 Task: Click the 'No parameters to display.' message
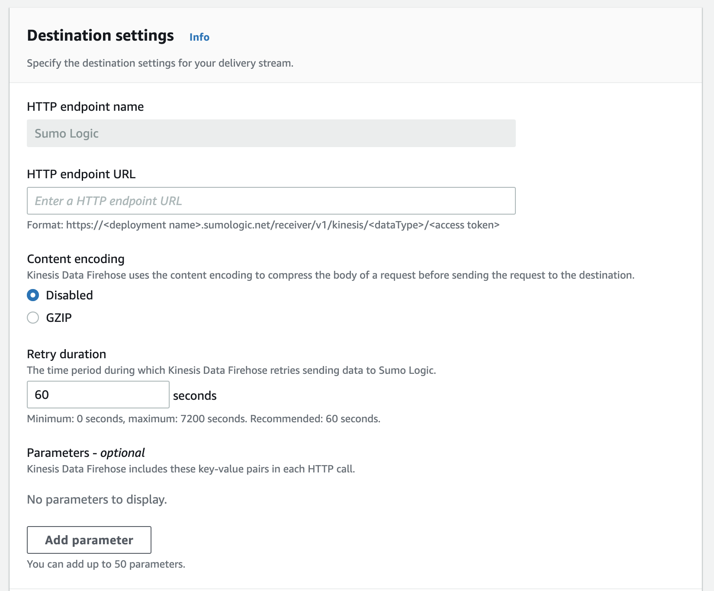click(x=97, y=499)
